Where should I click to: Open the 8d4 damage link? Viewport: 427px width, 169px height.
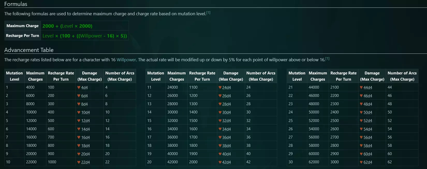84,104
